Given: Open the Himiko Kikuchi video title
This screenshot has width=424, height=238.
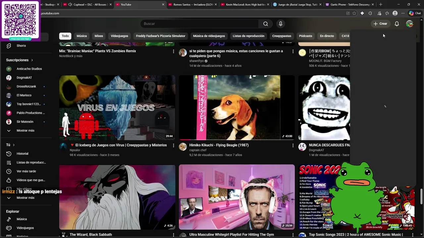Looking at the screenshot, I should pos(219,145).
